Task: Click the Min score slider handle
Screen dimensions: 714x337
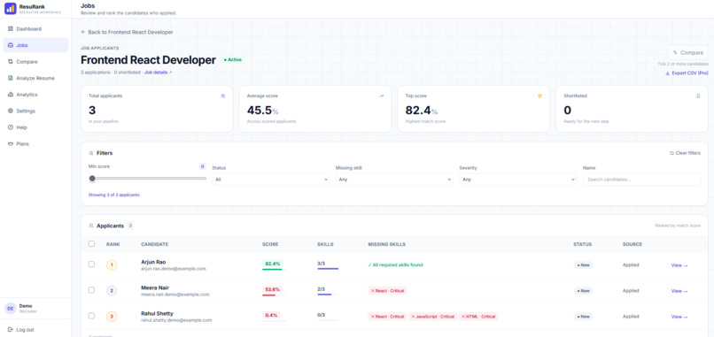Action: tap(92, 179)
